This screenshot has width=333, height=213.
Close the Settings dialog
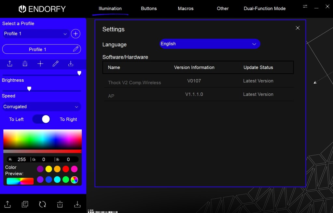pos(298,28)
